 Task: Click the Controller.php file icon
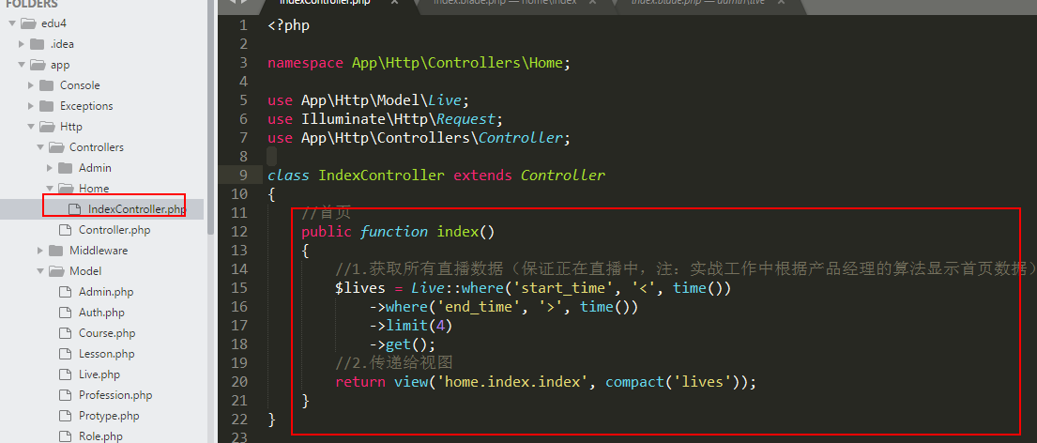click(x=65, y=230)
